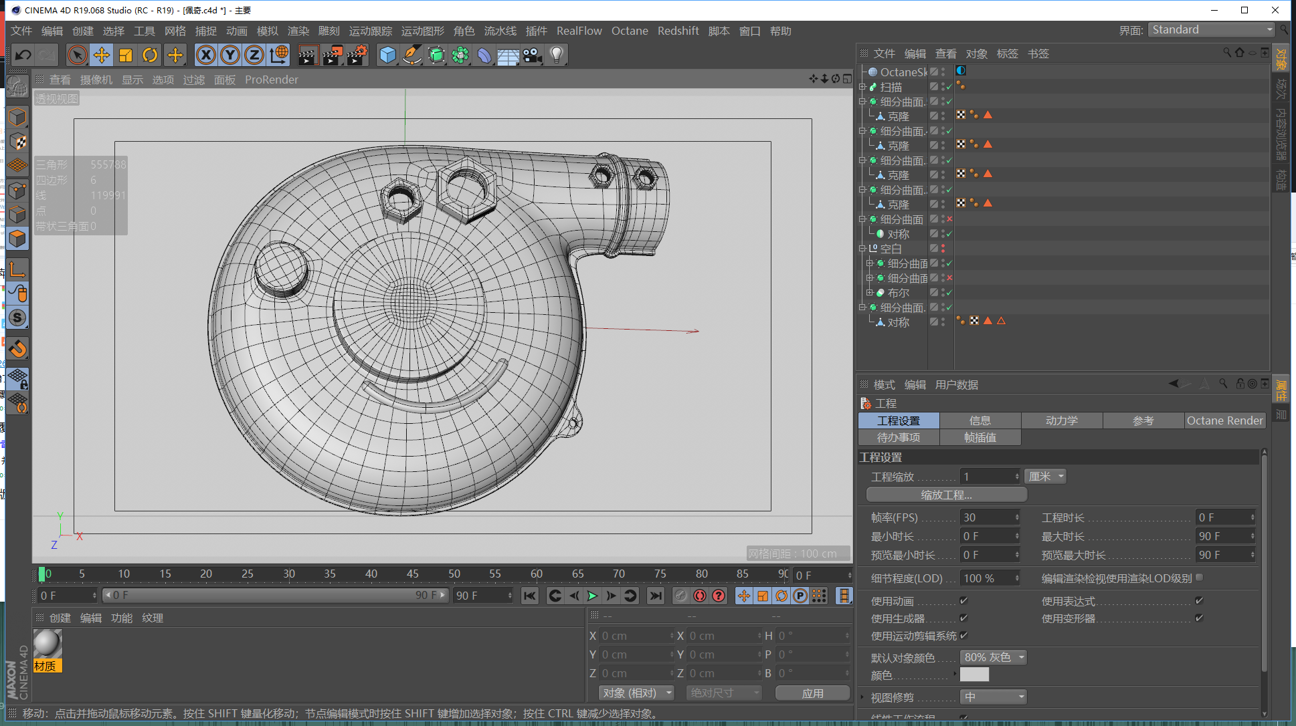Open the ProRender viewport menu

pyautogui.click(x=272, y=80)
